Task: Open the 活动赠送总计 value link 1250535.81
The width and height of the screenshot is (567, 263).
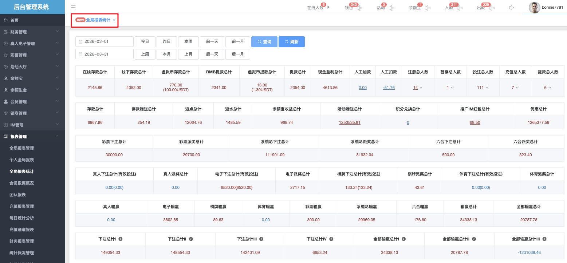Action: pyautogui.click(x=350, y=122)
